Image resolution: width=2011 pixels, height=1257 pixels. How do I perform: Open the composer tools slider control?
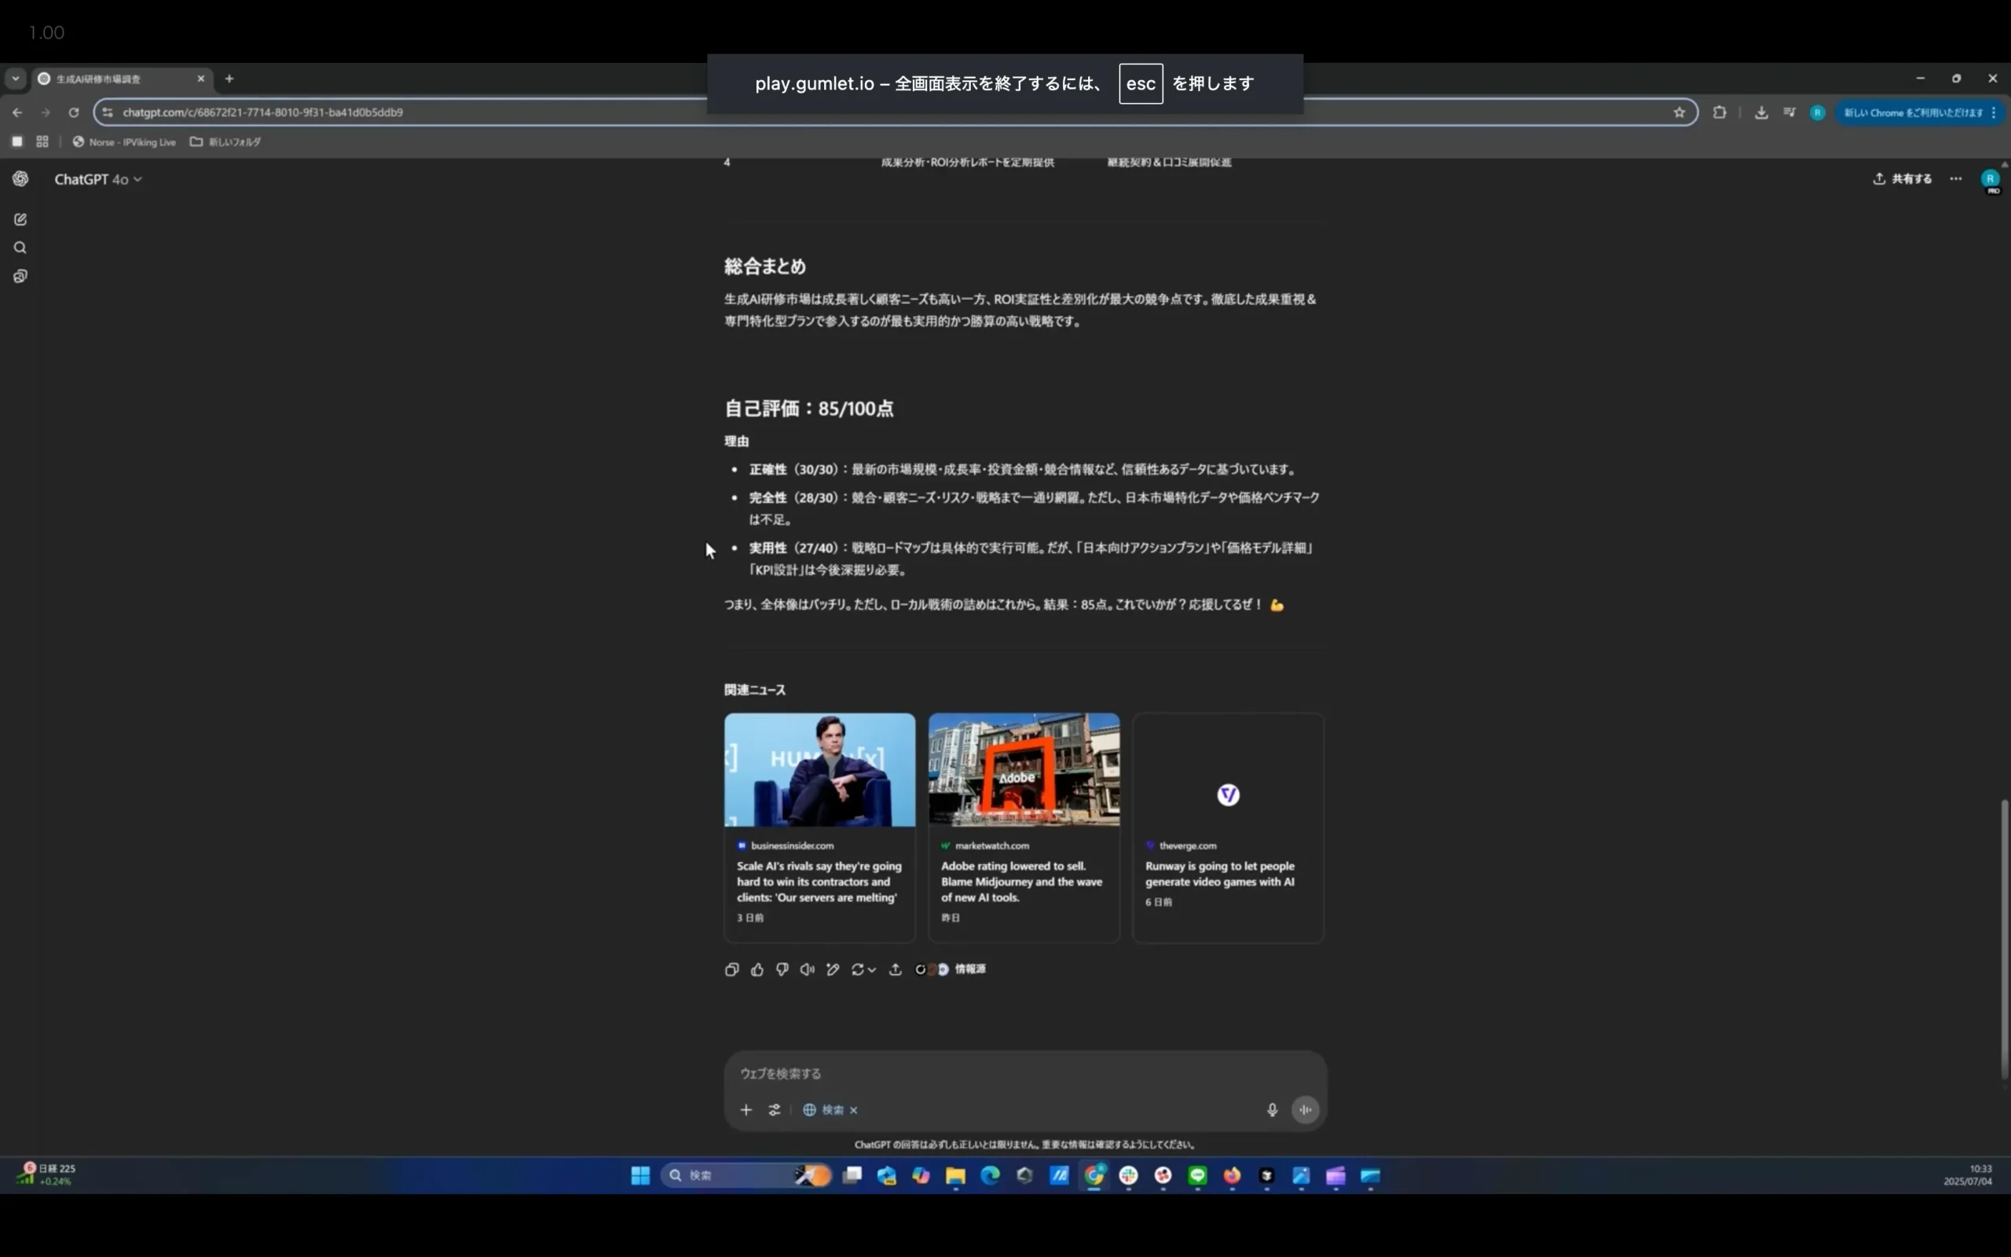[x=775, y=1109]
